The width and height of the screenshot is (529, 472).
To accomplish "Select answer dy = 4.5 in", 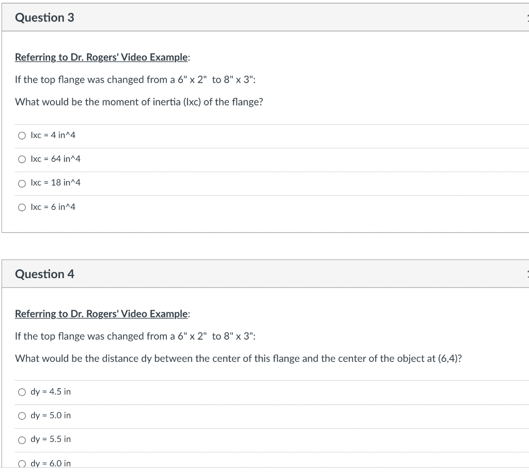I will click(x=22, y=392).
